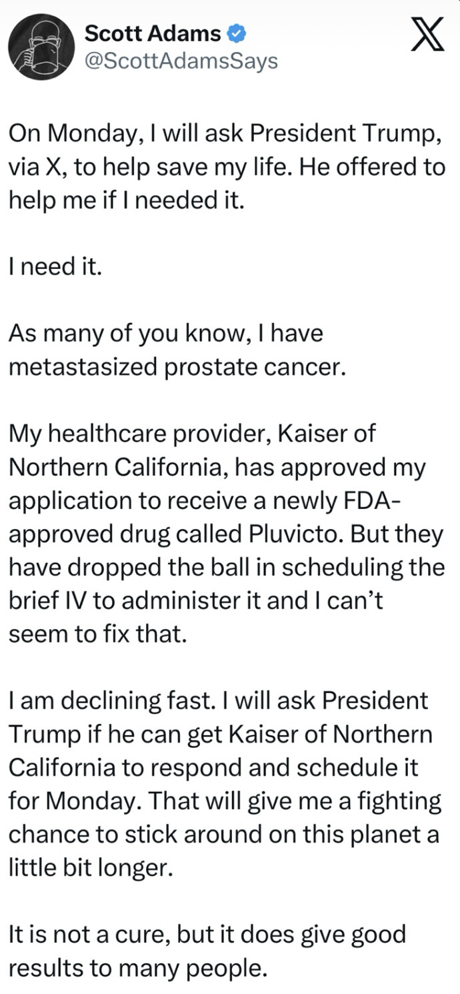Open the Scott Adams display name link
This screenshot has width=460, height=994.
[x=154, y=32]
